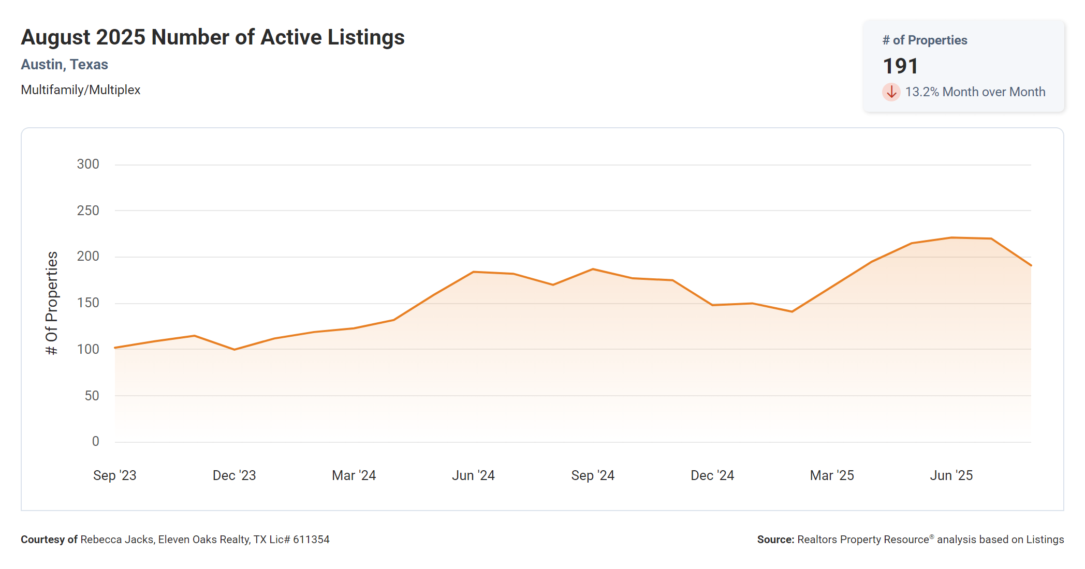Click the Dec '23 x-axis label
The width and height of the screenshot is (1085, 569).
coord(234,475)
